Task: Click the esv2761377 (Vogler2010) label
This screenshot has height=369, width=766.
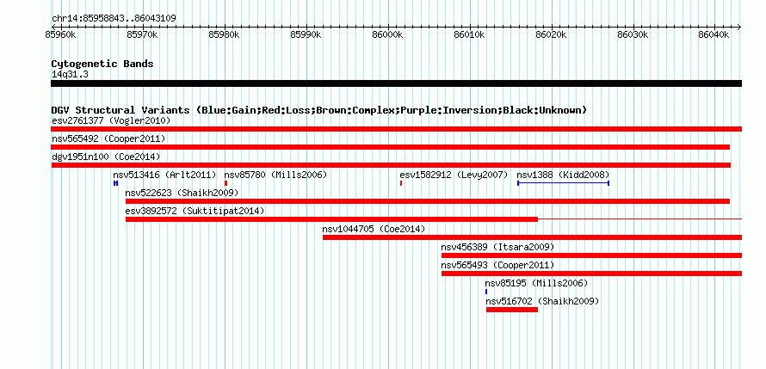Action: tap(111, 120)
